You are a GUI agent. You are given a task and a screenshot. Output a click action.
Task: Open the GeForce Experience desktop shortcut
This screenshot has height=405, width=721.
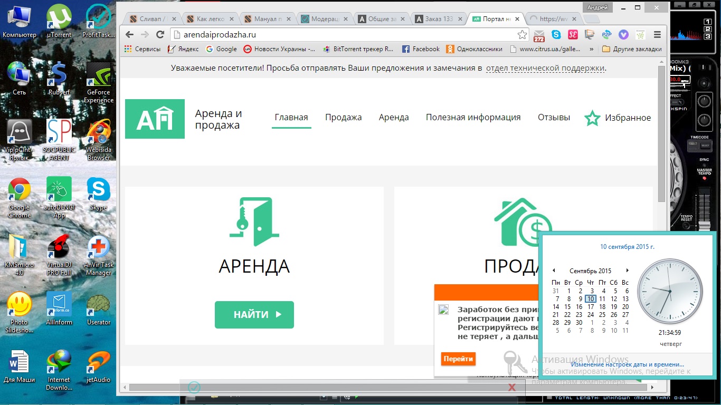(x=99, y=82)
